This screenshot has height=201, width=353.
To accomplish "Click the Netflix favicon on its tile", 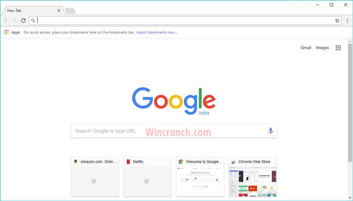I will click(x=128, y=162).
